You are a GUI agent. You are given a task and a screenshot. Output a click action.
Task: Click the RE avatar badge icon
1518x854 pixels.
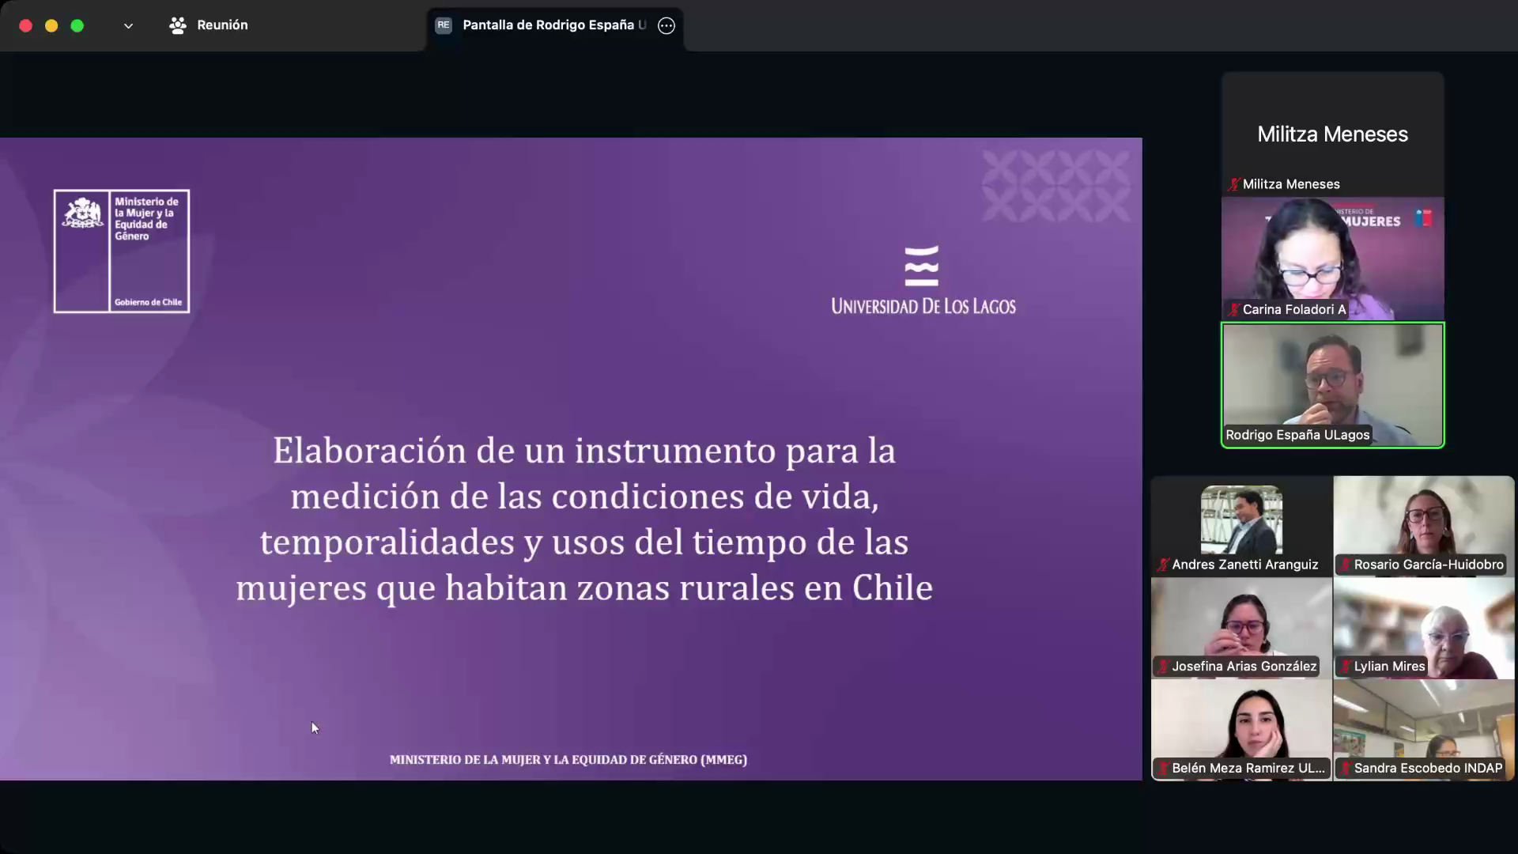pyautogui.click(x=444, y=25)
